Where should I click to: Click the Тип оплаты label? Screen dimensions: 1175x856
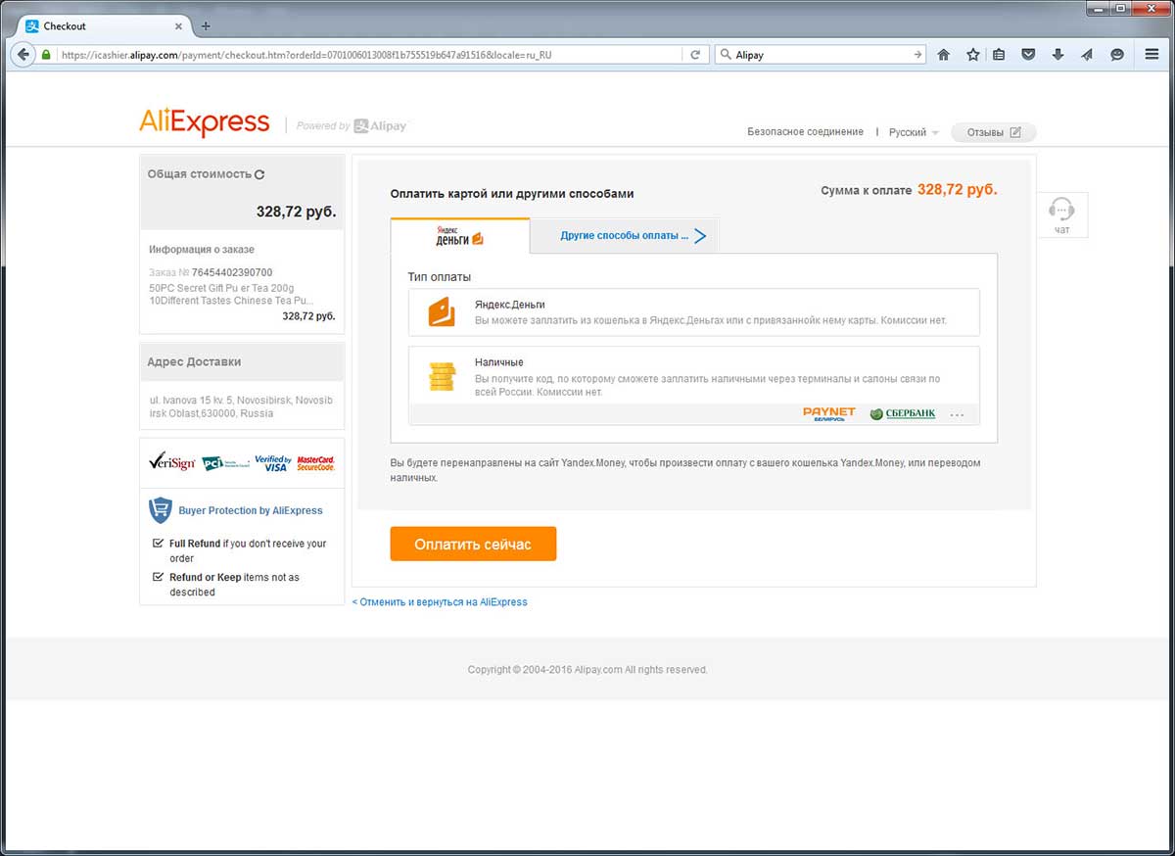[x=440, y=277]
